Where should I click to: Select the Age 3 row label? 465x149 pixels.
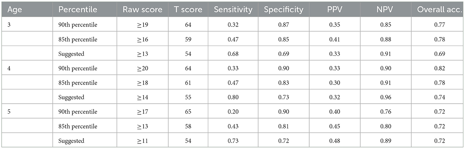pos(8,25)
